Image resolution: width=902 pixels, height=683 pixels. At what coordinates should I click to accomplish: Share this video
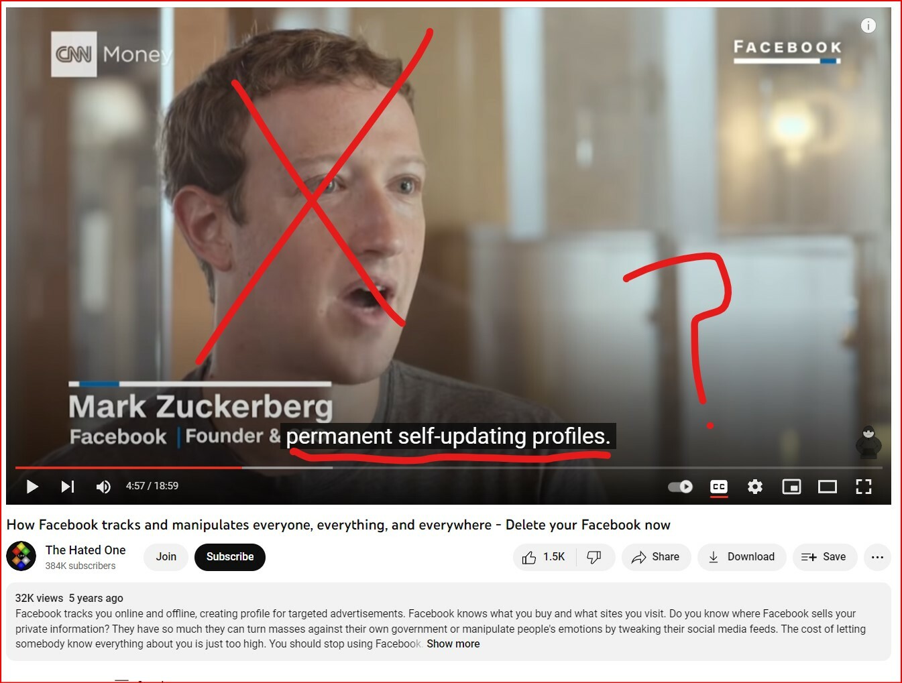tap(656, 557)
